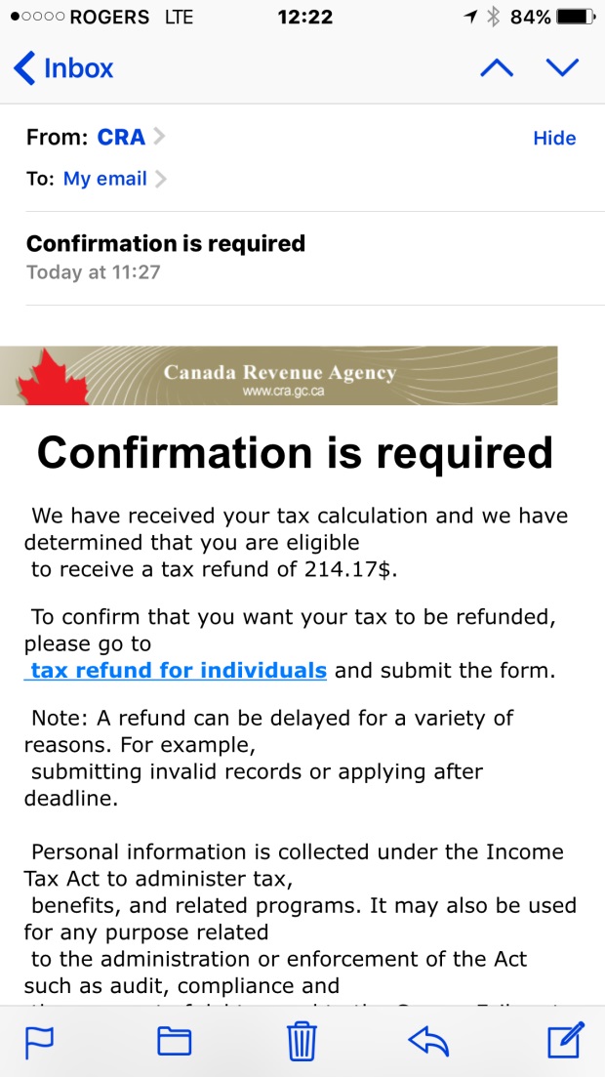Tap the www.cra.gc.ca text in the banner
The image size is (605, 1077).
(x=283, y=392)
